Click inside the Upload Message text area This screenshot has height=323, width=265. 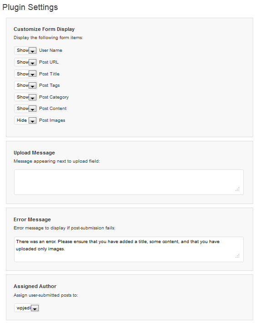click(x=129, y=182)
